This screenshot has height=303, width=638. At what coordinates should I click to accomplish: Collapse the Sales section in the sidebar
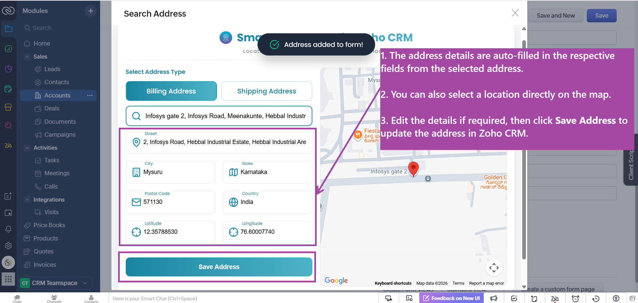tap(27, 57)
